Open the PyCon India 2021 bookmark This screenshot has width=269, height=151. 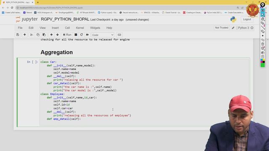[x=213, y=13]
